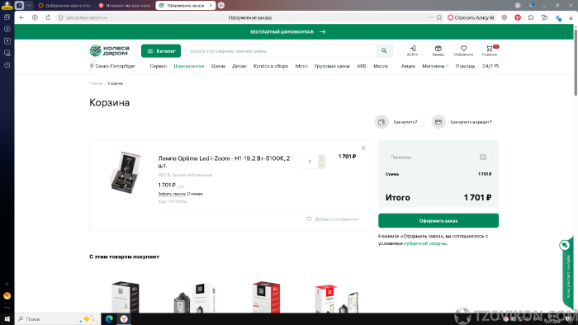
Task: Open the Шиномонтаж menu item
Action: tap(189, 66)
